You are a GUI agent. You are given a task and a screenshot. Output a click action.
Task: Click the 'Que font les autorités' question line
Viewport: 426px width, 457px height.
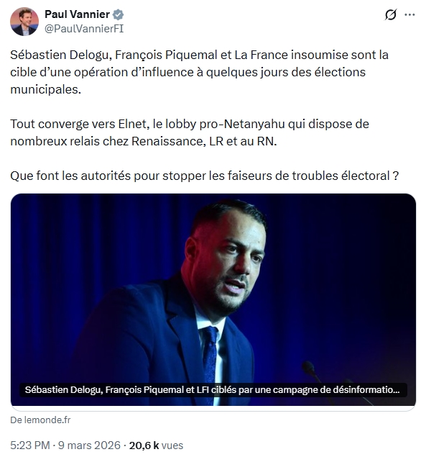point(70,176)
